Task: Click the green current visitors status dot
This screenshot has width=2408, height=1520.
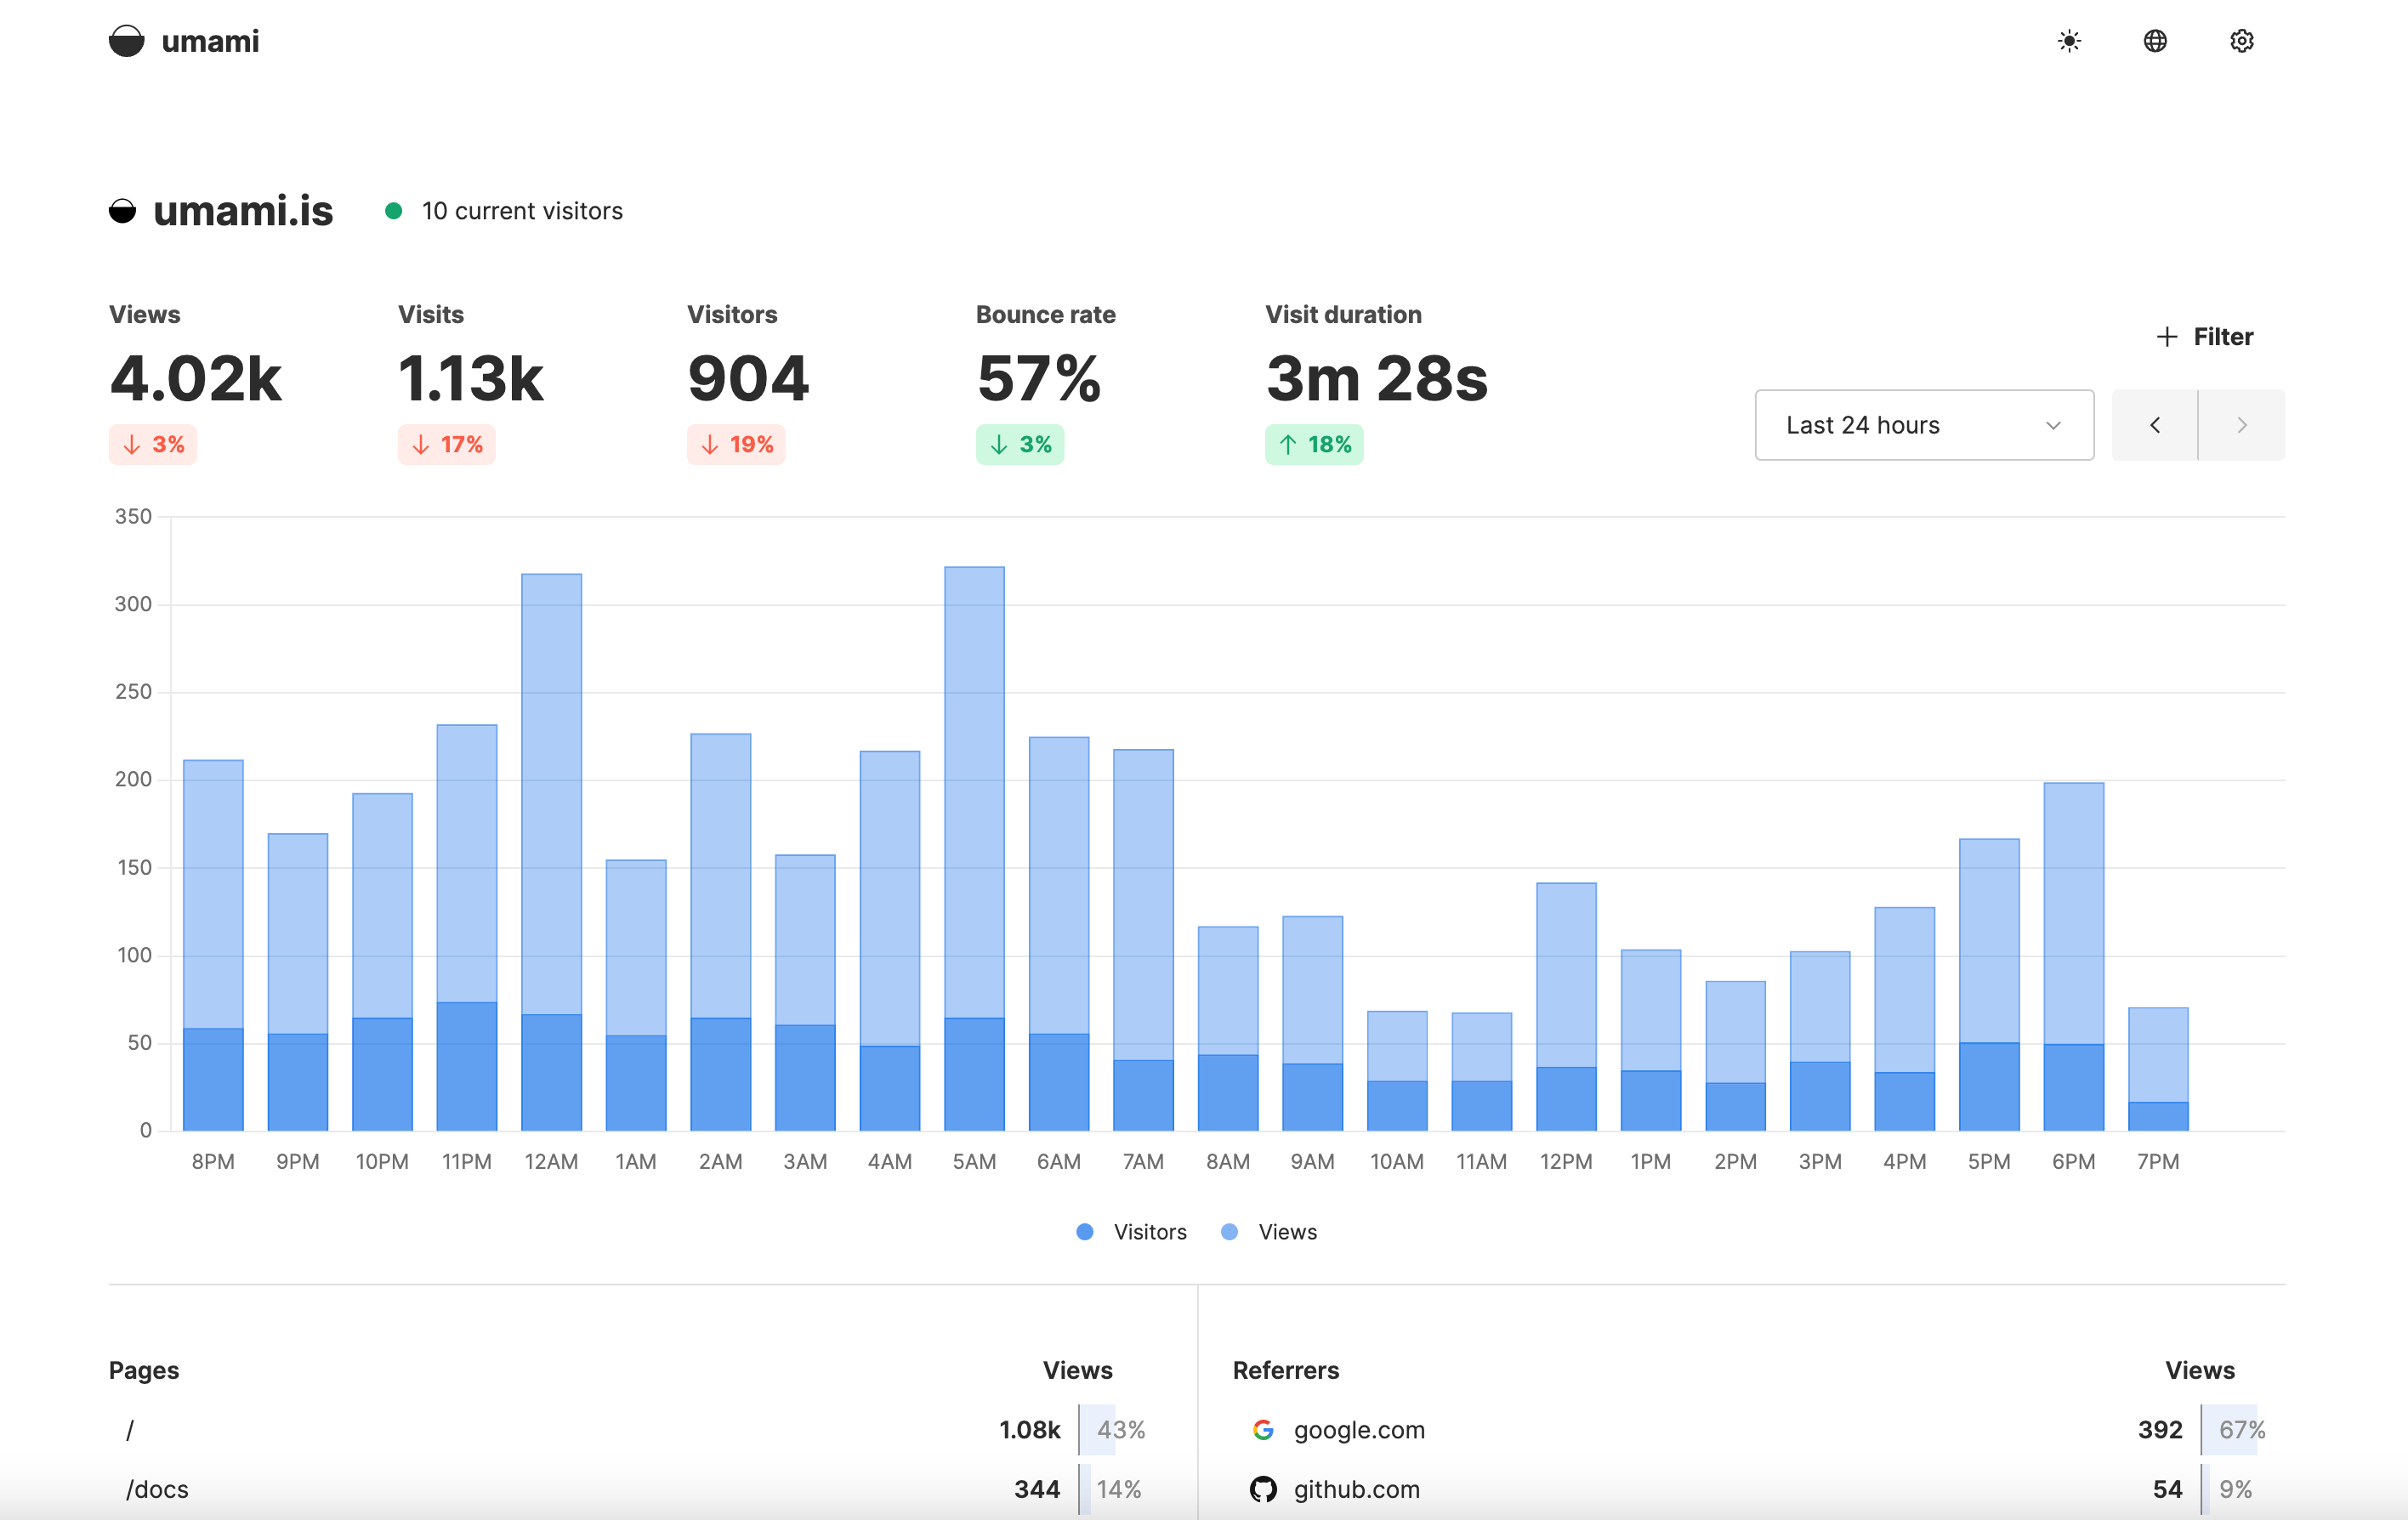Action: coord(394,211)
